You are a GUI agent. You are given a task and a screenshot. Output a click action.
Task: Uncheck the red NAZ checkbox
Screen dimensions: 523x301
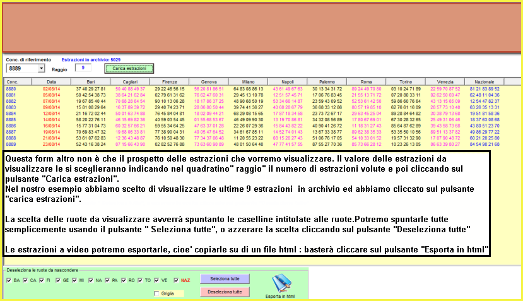click(x=176, y=280)
